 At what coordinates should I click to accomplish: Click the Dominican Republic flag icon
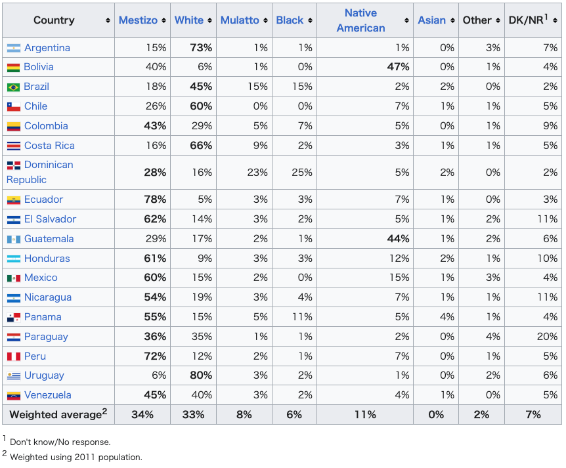[14, 165]
